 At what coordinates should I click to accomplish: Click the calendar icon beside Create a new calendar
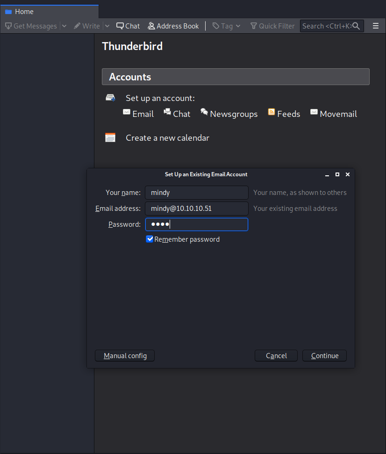[110, 137]
